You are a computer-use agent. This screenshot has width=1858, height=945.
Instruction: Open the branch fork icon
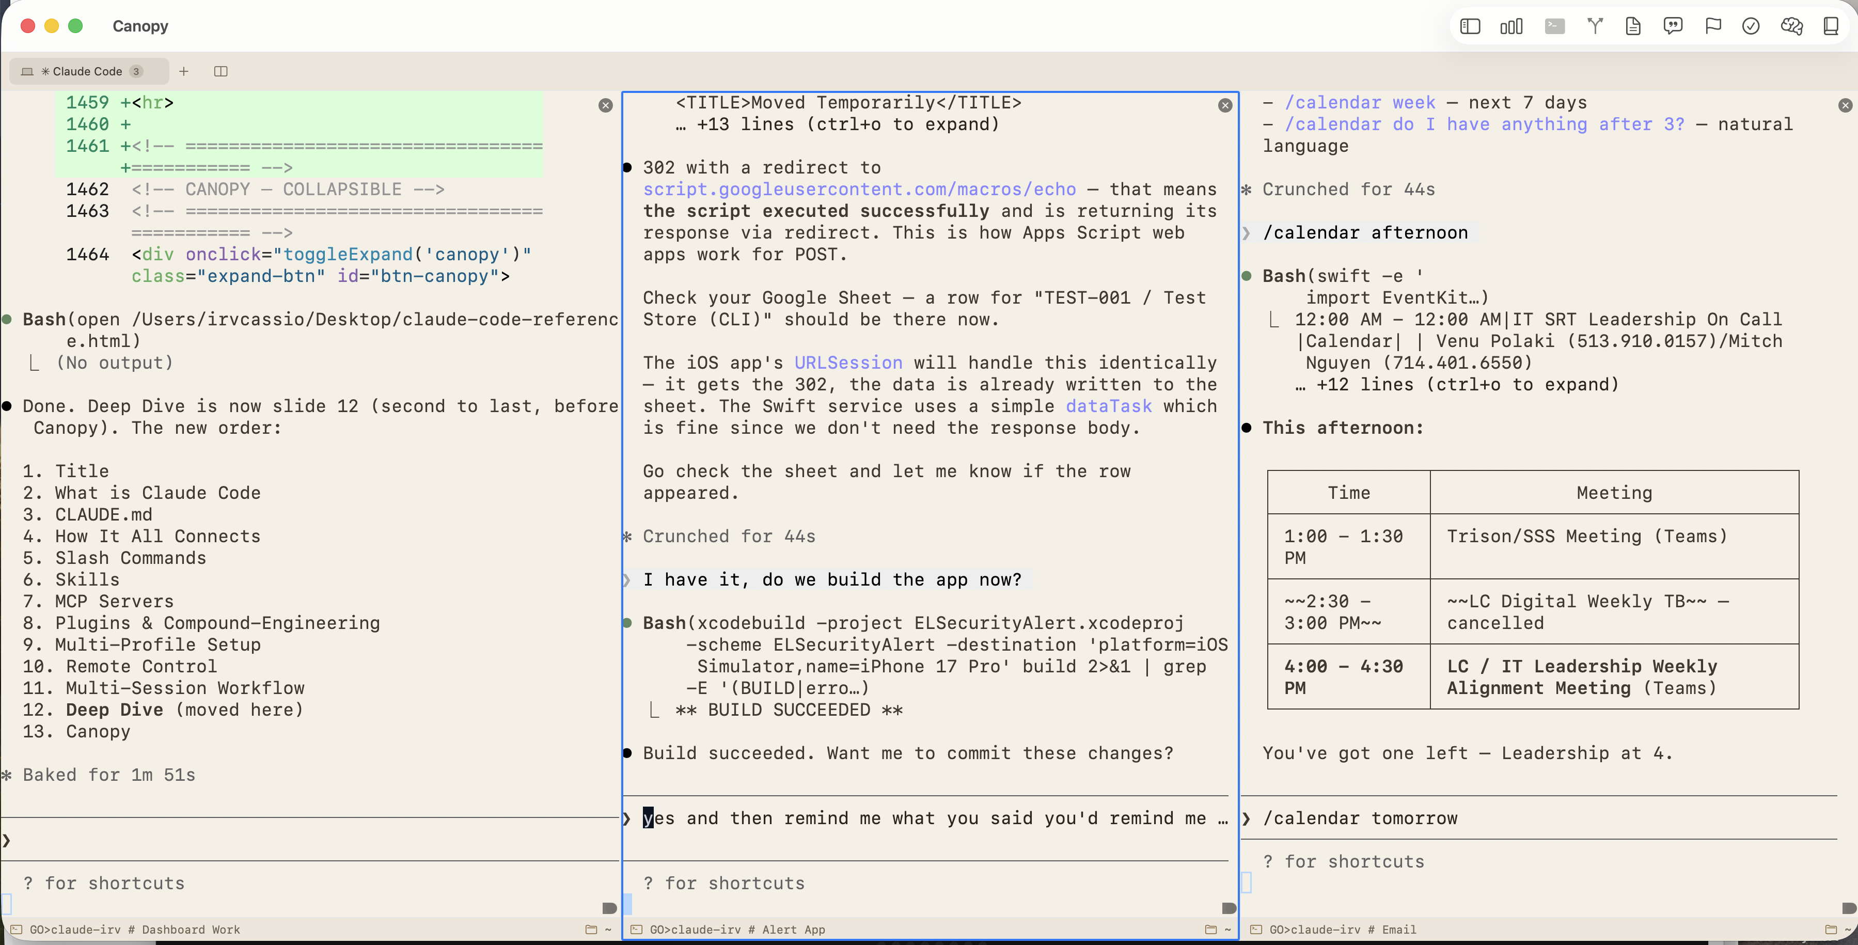[1595, 27]
